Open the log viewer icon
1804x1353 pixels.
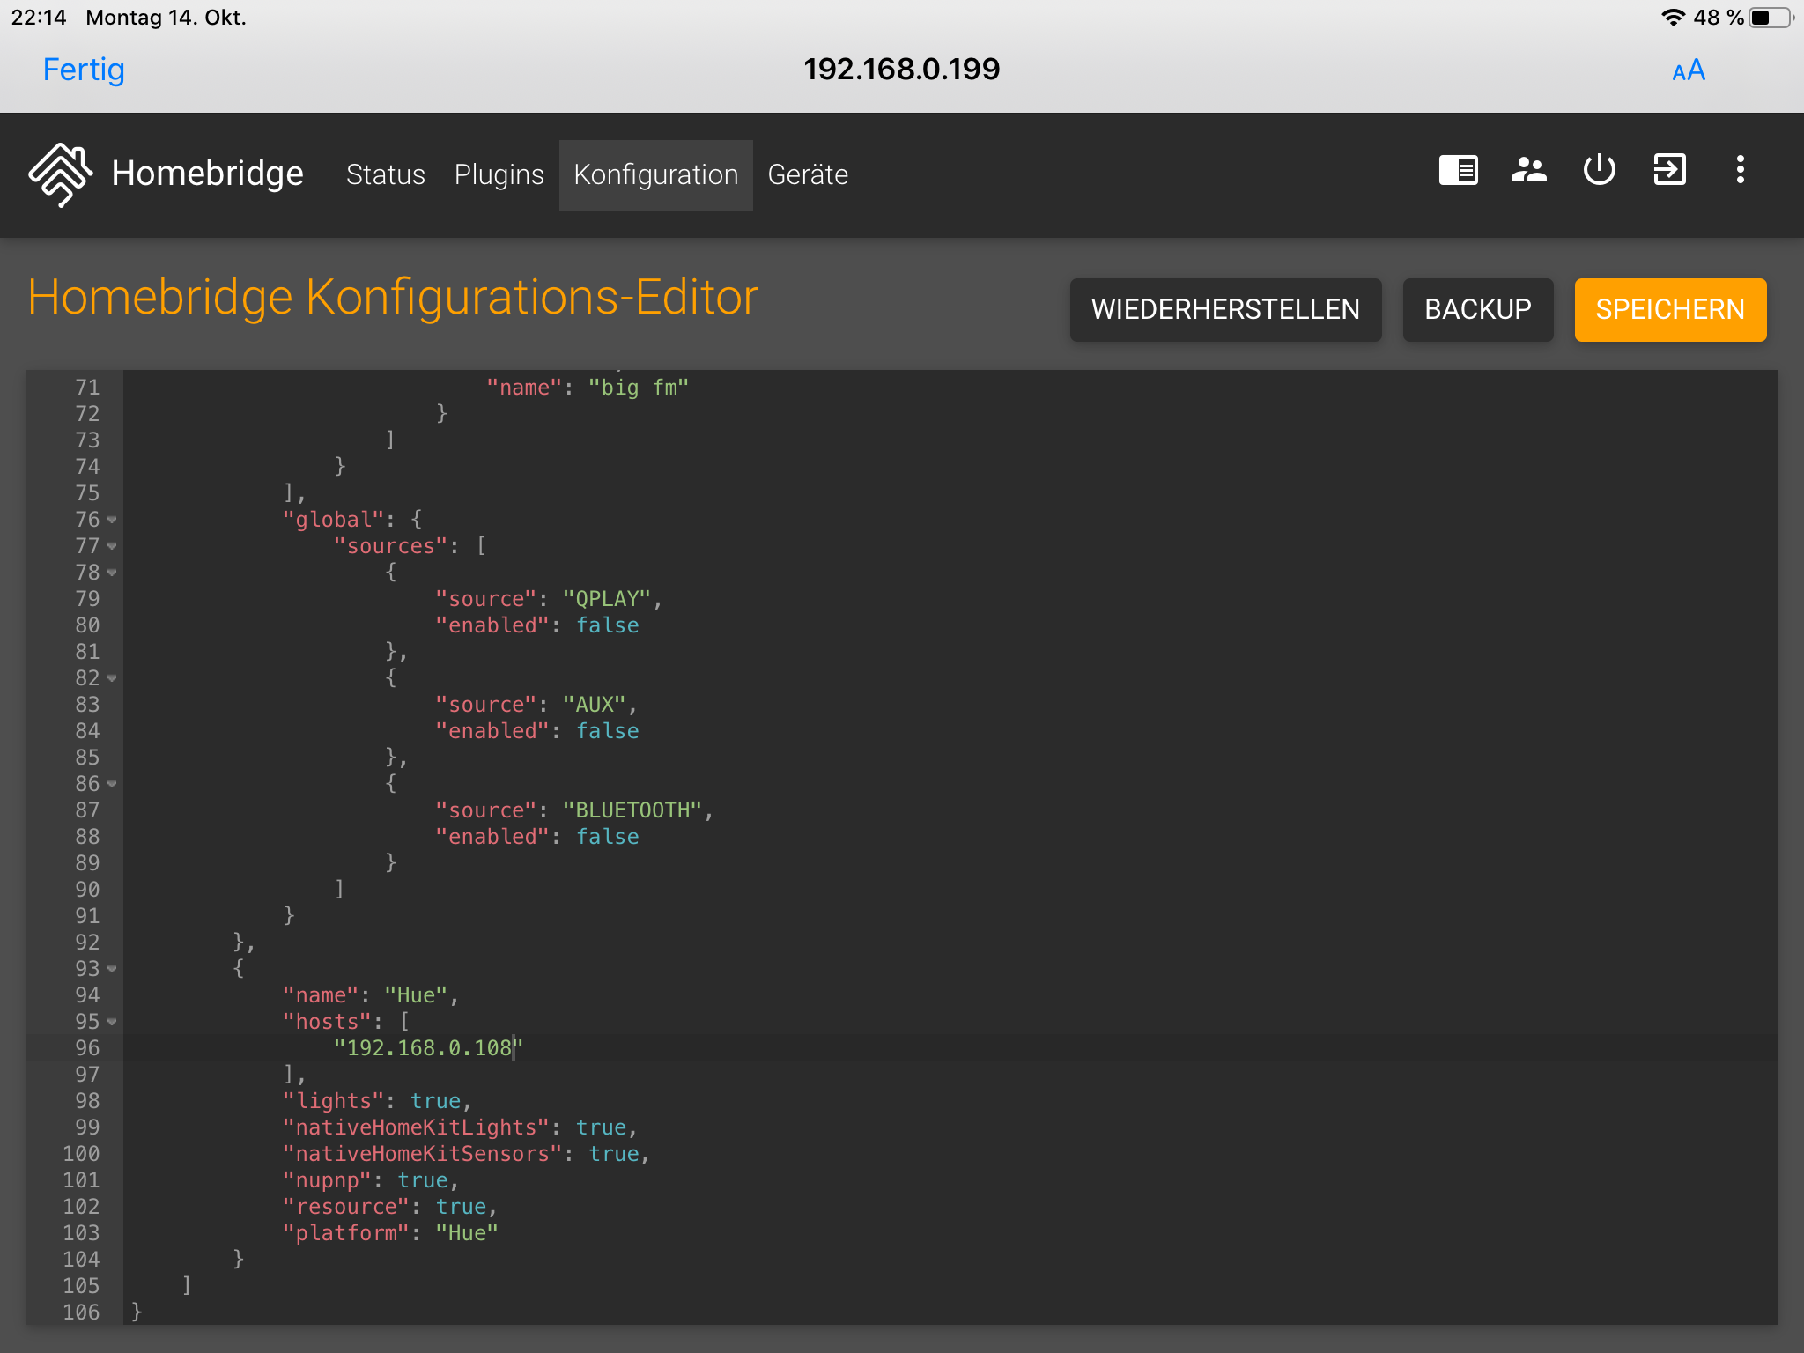point(1458,170)
